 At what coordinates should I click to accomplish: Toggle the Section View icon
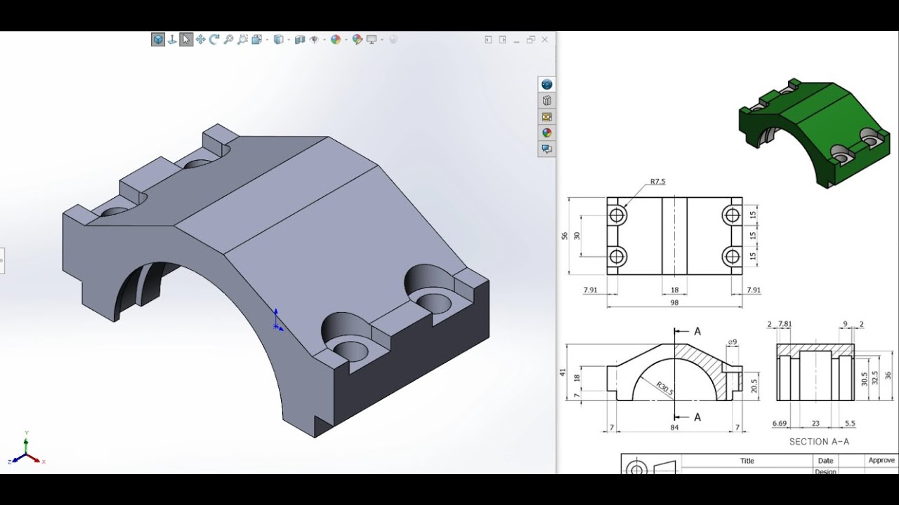pos(300,39)
